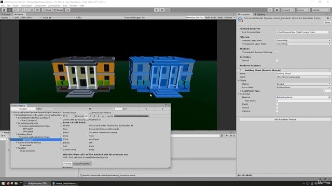332x186 pixels.
Task: Select Building Ghost event in Frame Debug tree
Action: [25, 134]
